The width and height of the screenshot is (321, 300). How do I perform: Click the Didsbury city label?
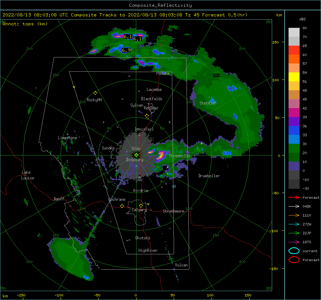(x=134, y=160)
